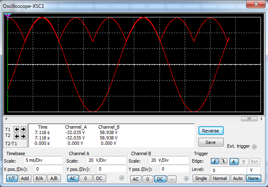The width and height of the screenshot is (268, 187).
Task: Move cursor T1 right with arrow
Action: (x=23, y=129)
